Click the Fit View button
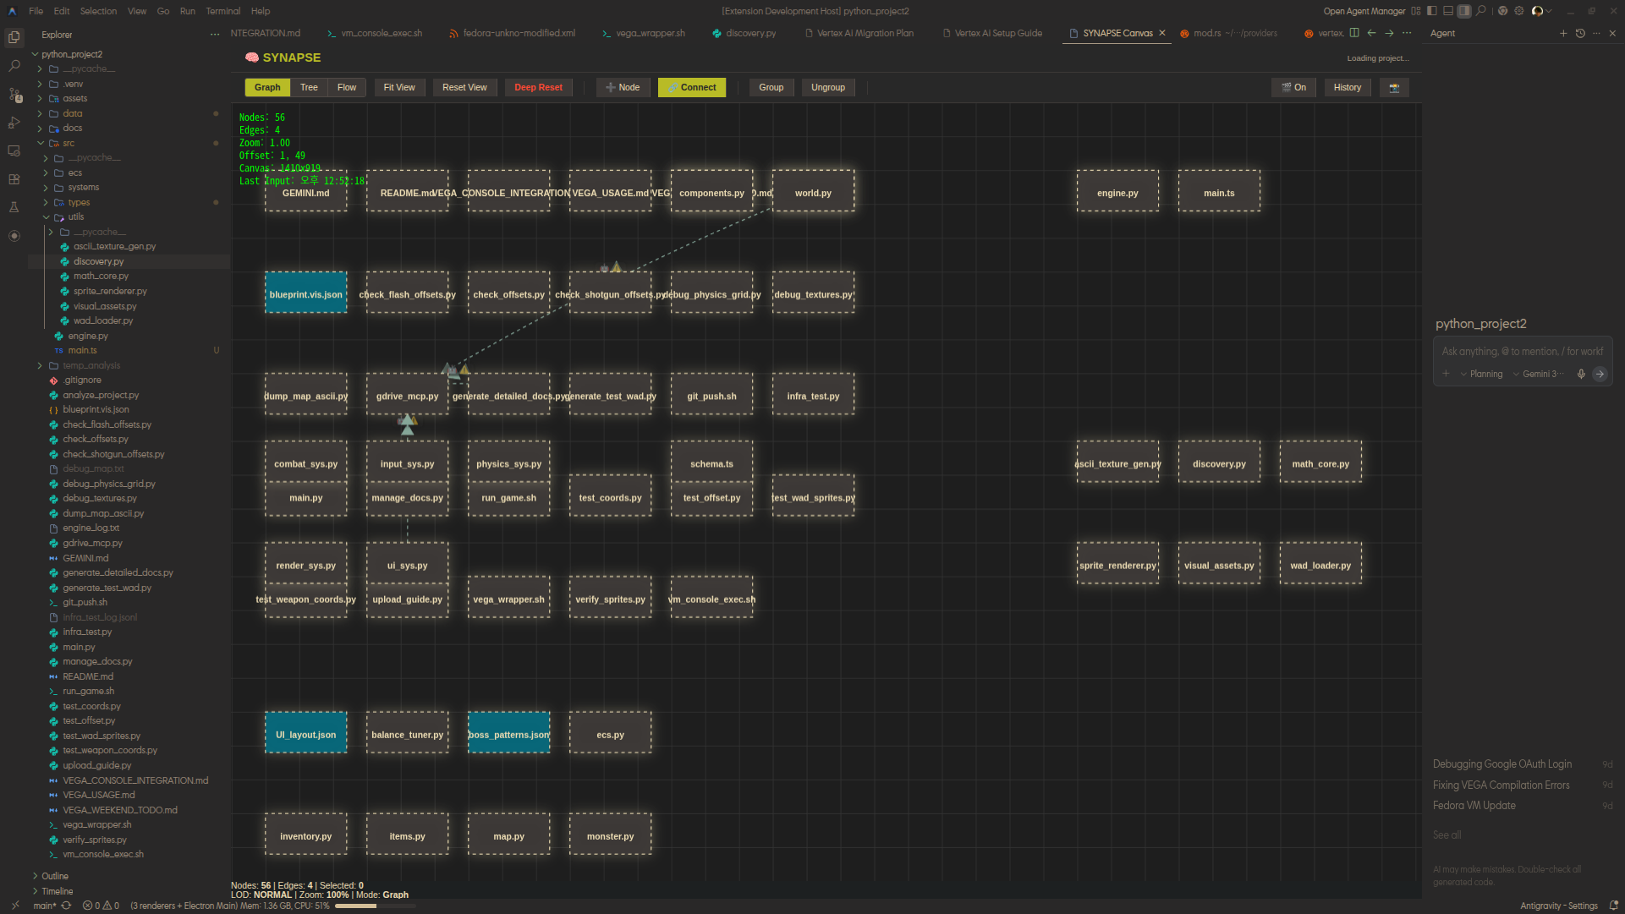 [x=399, y=88]
